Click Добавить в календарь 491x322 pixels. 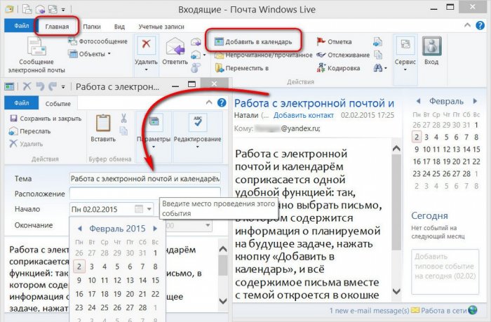[253, 41]
